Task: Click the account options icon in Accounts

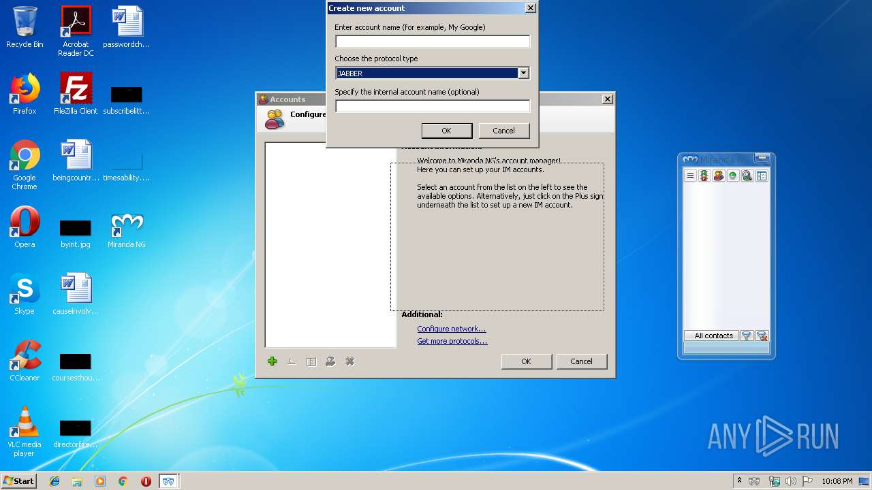Action: pos(311,361)
